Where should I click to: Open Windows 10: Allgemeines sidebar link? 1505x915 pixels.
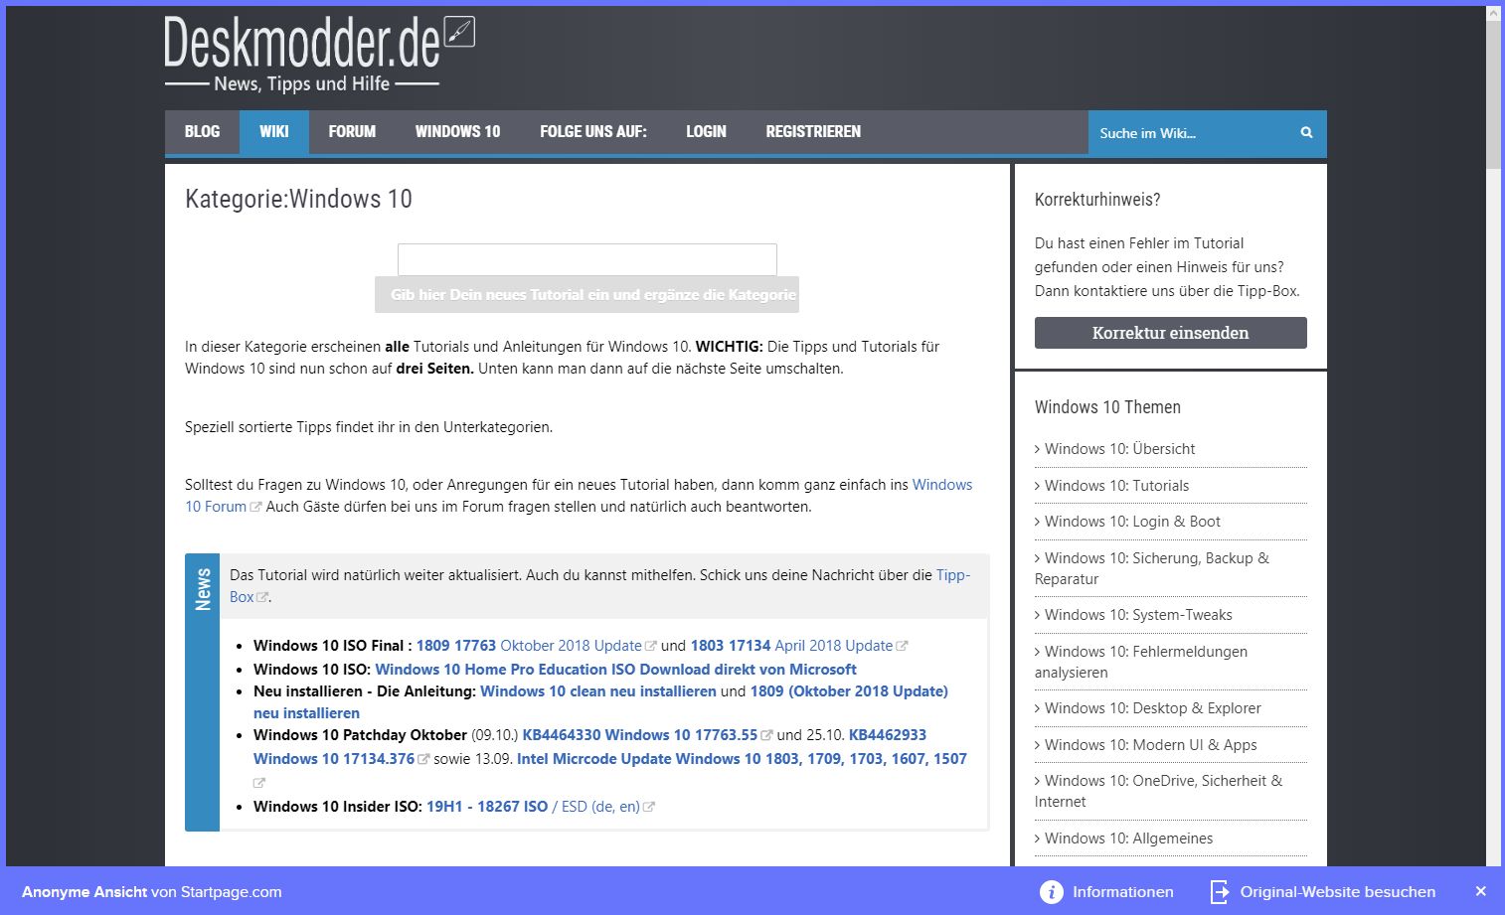pyautogui.click(x=1128, y=839)
